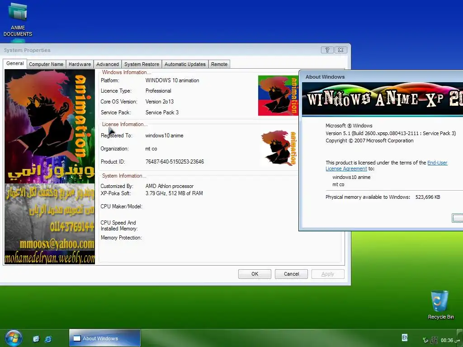This screenshot has width=463, height=347.
Task: Open the End-User License Agreement link
Action: (387, 165)
